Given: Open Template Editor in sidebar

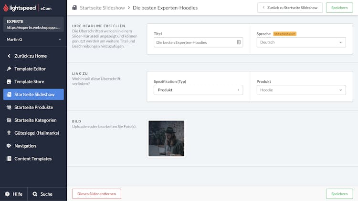Looking at the screenshot, I should (x=33, y=69).
